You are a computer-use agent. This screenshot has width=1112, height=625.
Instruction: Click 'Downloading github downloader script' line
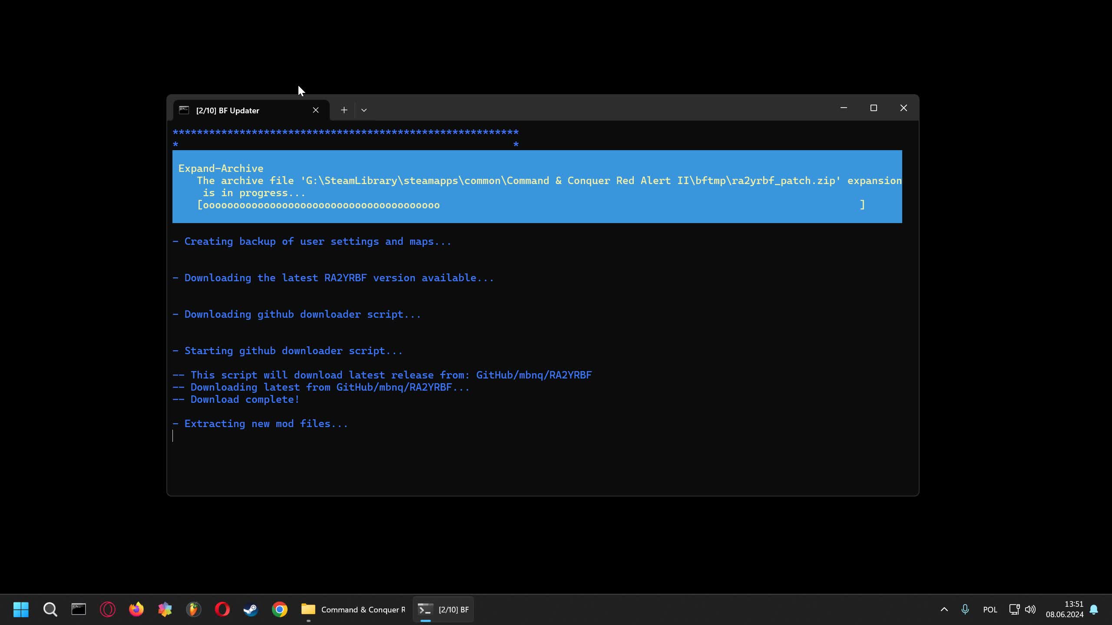pyautogui.click(x=297, y=314)
